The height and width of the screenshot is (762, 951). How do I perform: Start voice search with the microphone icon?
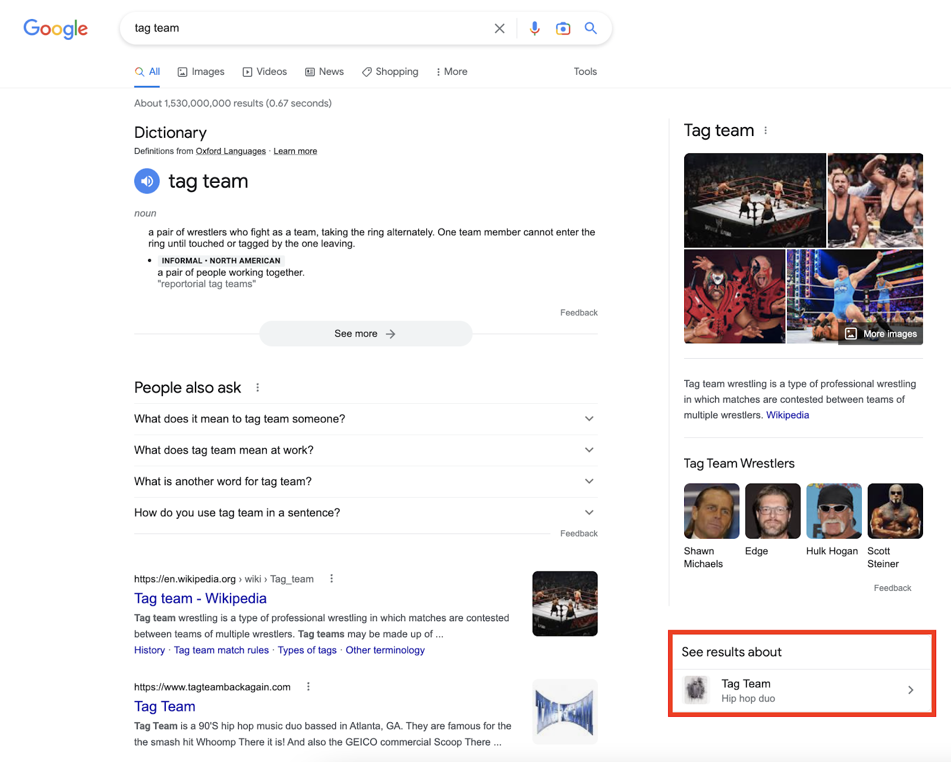(x=534, y=28)
